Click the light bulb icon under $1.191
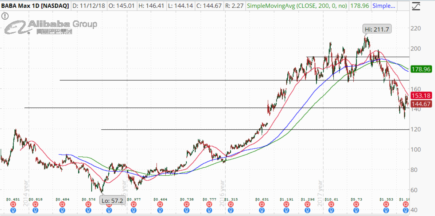Image resolution: width=435 pixels, height=216 pixels. point(286,210)
